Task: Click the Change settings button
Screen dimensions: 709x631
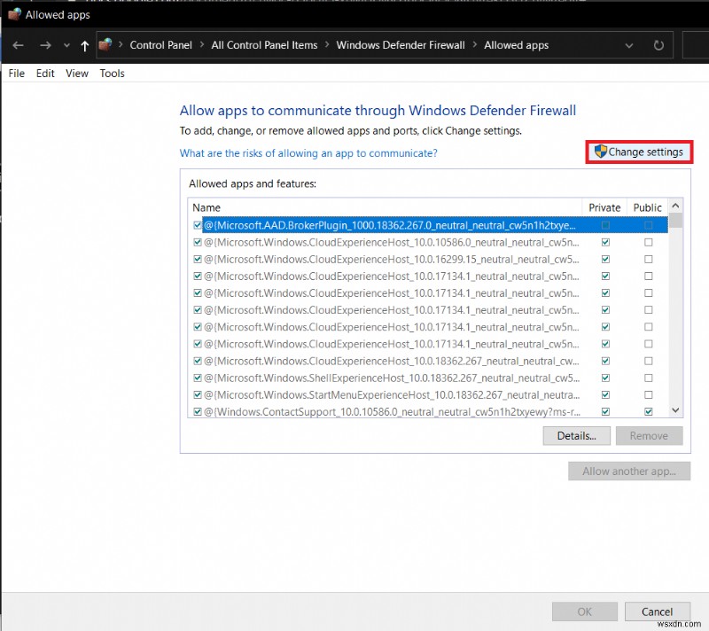Action: click(639, 152)
